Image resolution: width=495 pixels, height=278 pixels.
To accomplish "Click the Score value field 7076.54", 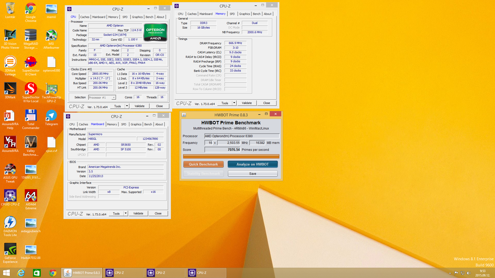I will coord(222,150).
